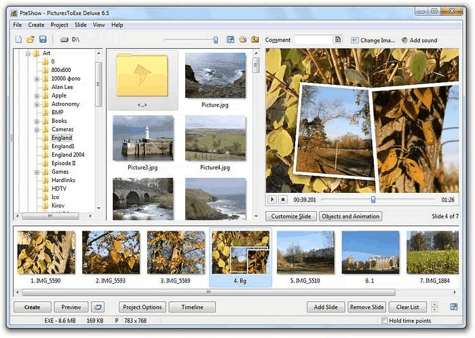Image resolution: width=475 pixels, height=338 pixels.
Task: Expand the Cameras folder
Action: pyautogui.click(x=37, y=130)
